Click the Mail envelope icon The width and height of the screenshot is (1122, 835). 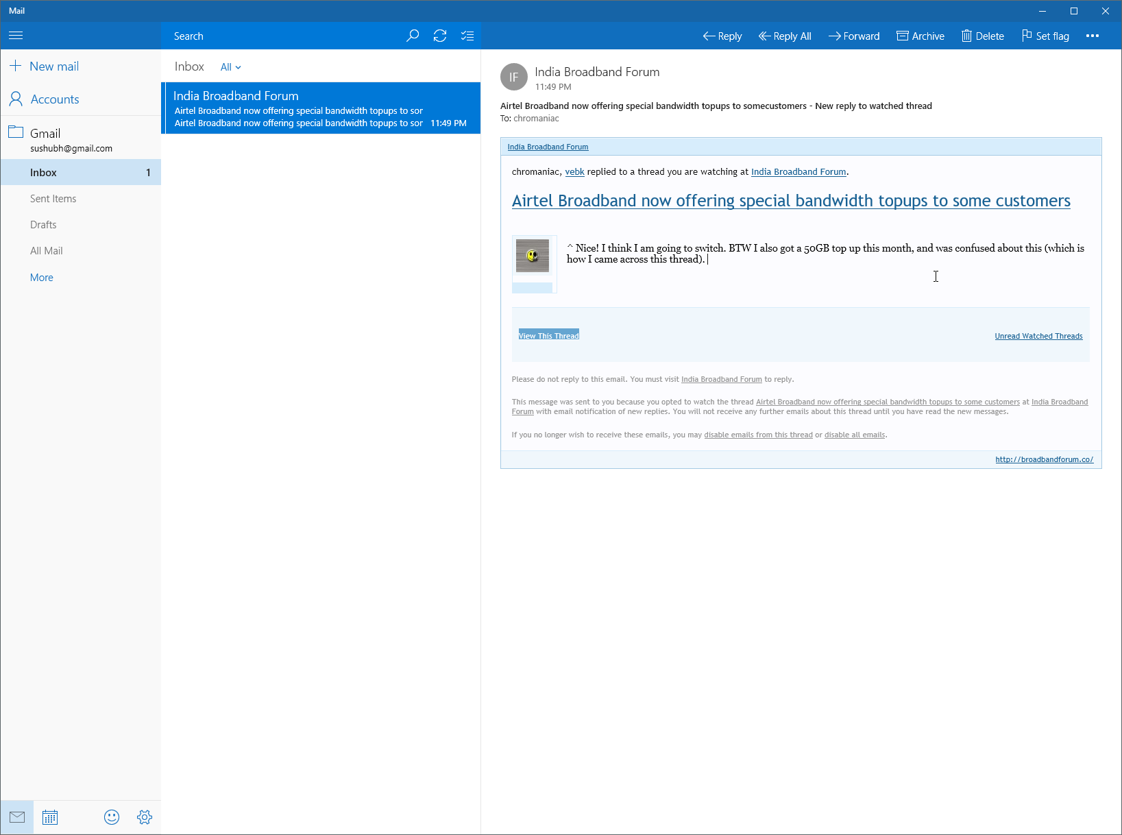coord(17,817)
